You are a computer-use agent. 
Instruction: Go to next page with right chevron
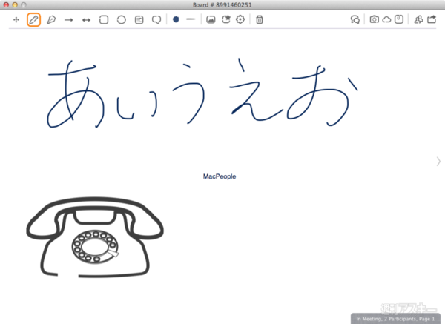click(438, 162)
